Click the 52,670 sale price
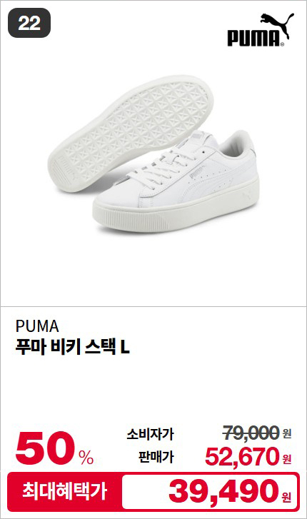Image resolution: width=307 pixels, height=519 pixels. click(243, 456)
